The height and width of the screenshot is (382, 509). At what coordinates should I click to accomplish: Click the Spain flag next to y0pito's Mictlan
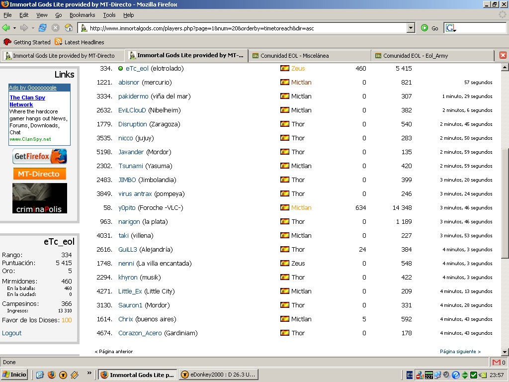pos(285,207)
